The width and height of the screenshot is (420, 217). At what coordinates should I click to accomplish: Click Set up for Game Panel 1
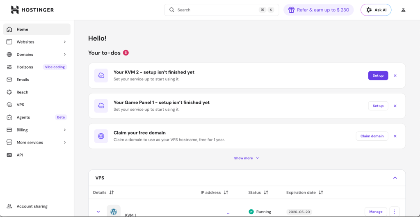378,106
